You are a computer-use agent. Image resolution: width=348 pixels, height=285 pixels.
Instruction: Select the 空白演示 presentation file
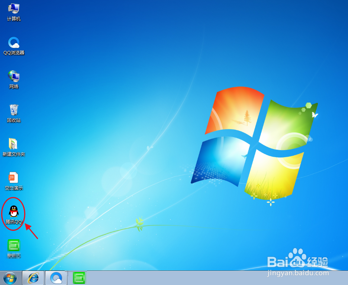click(x=14, y=181)
